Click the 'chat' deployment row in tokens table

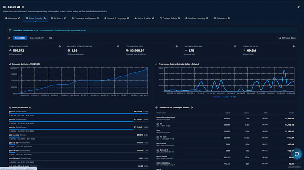click(225, 131)
